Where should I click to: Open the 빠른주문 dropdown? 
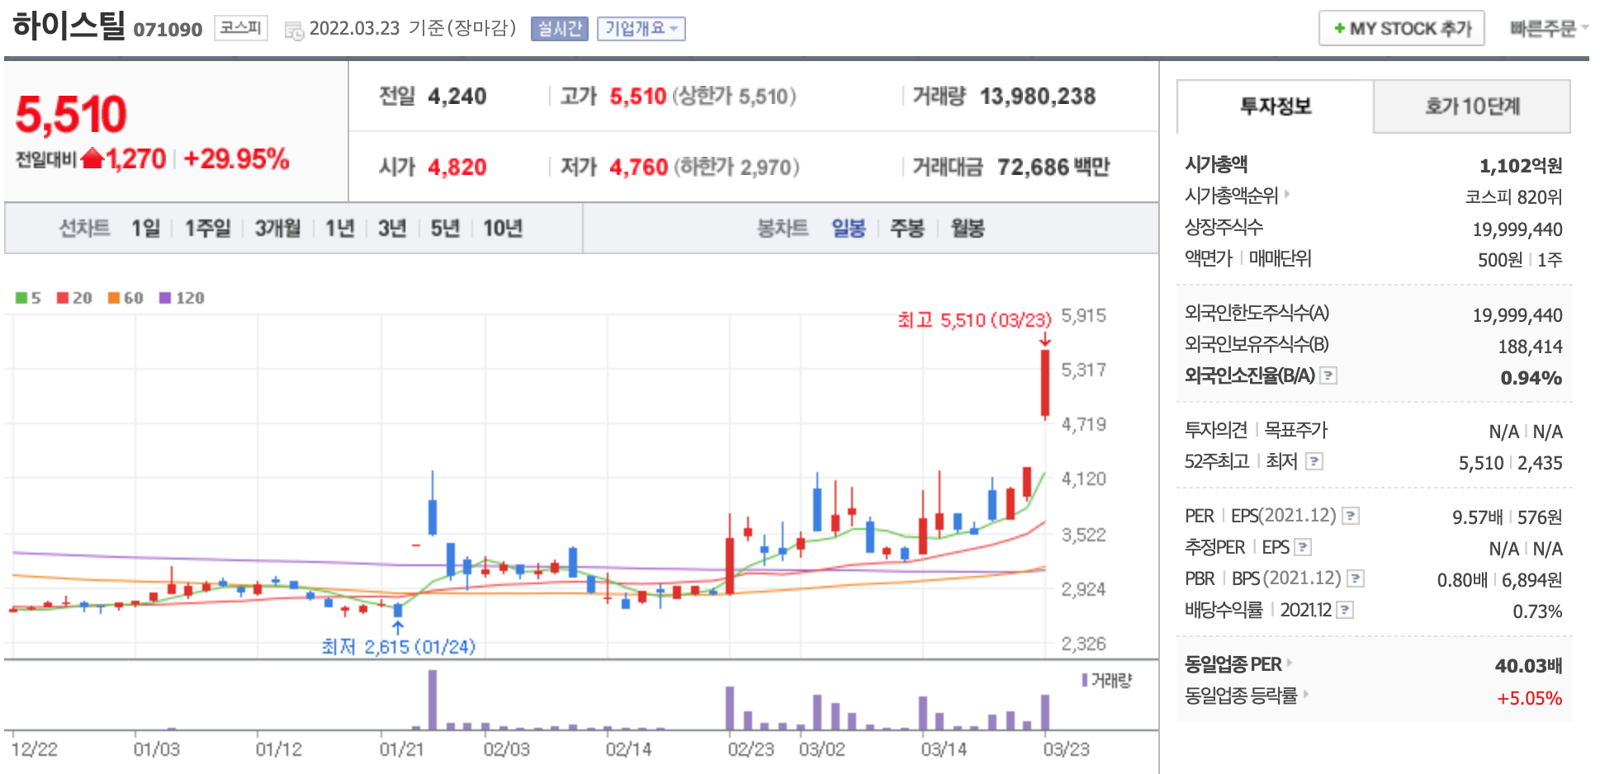click(x=1549, y=29)
